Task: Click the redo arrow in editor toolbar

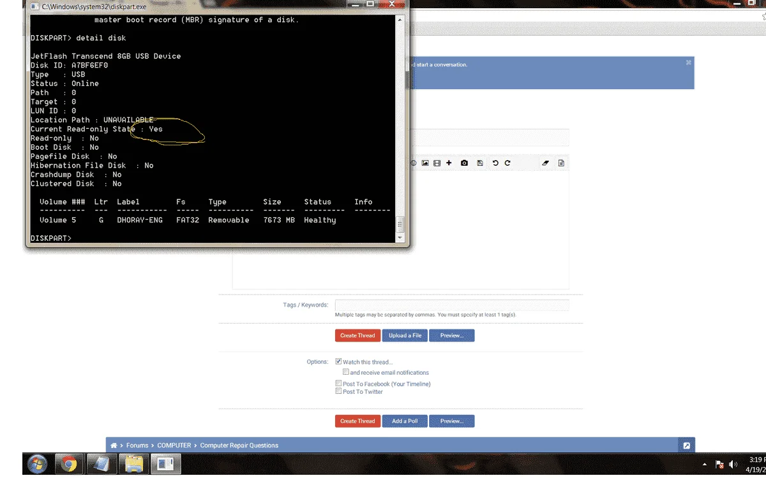Action: tap(507, 163)
